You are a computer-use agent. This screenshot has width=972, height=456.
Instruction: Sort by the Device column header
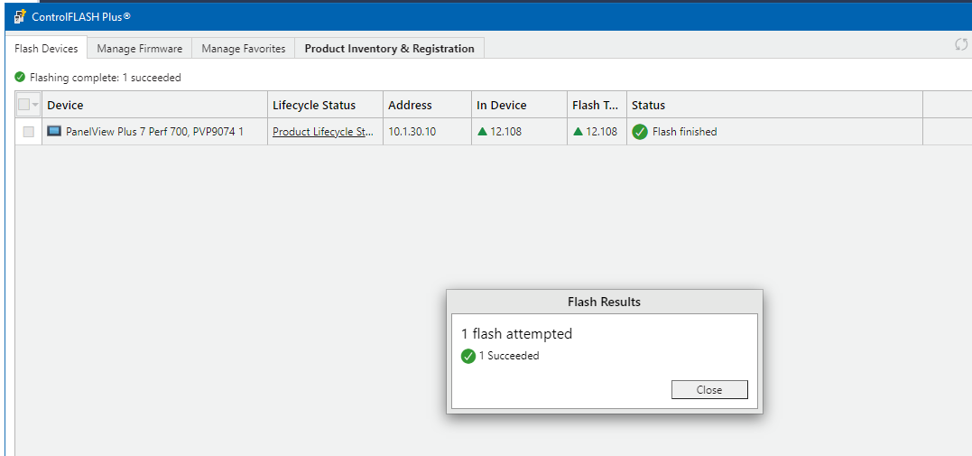click(155, 105)
